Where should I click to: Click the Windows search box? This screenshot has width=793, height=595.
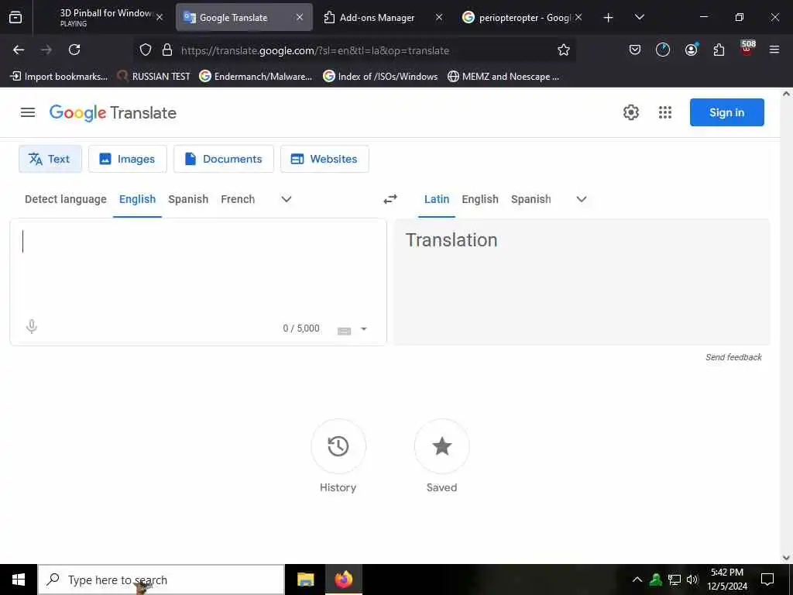pyautogui.click(x=161, y=580)
